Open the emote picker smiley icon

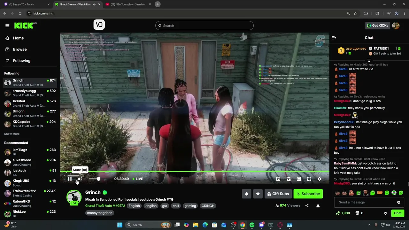tap(398, 202)
